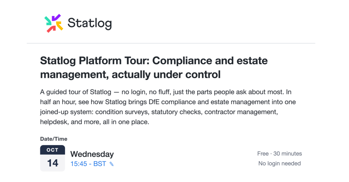Select the purple arrow in the Statlog logo
The width and height of the screenshot is (349, 182).
coord(56,17)
